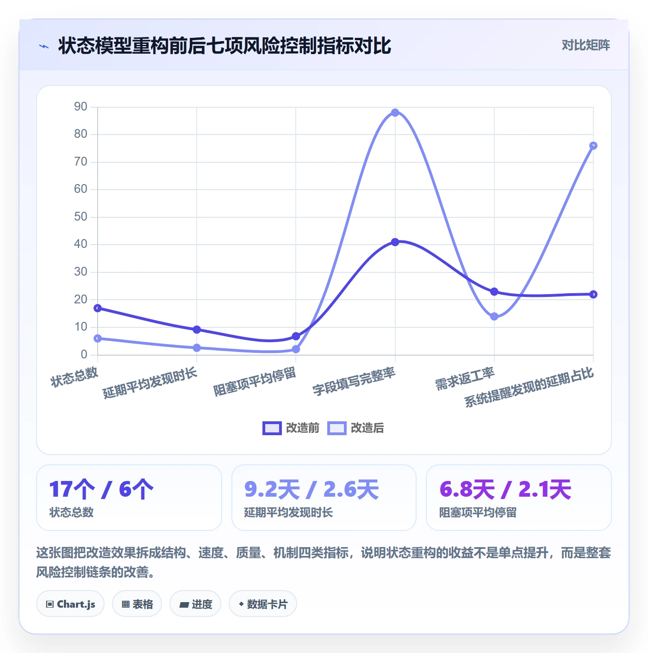648x653 pixels.
Task: Click the chart title 状态模型重构前后七项风险控制指标对比
Action: [x=224, y=46]
